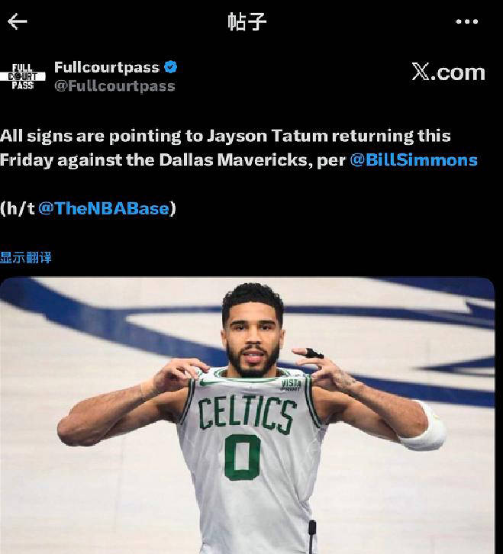This screenshot has width=503, height=554.
Task: Open the @BillSimmons mention
Action: pos(414,160)
